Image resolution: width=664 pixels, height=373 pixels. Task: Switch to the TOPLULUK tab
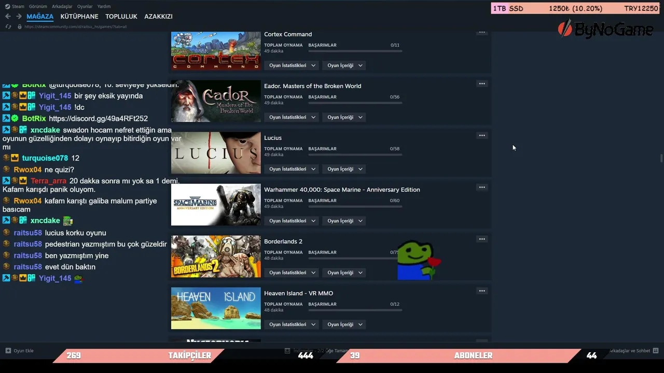(121, 17)
